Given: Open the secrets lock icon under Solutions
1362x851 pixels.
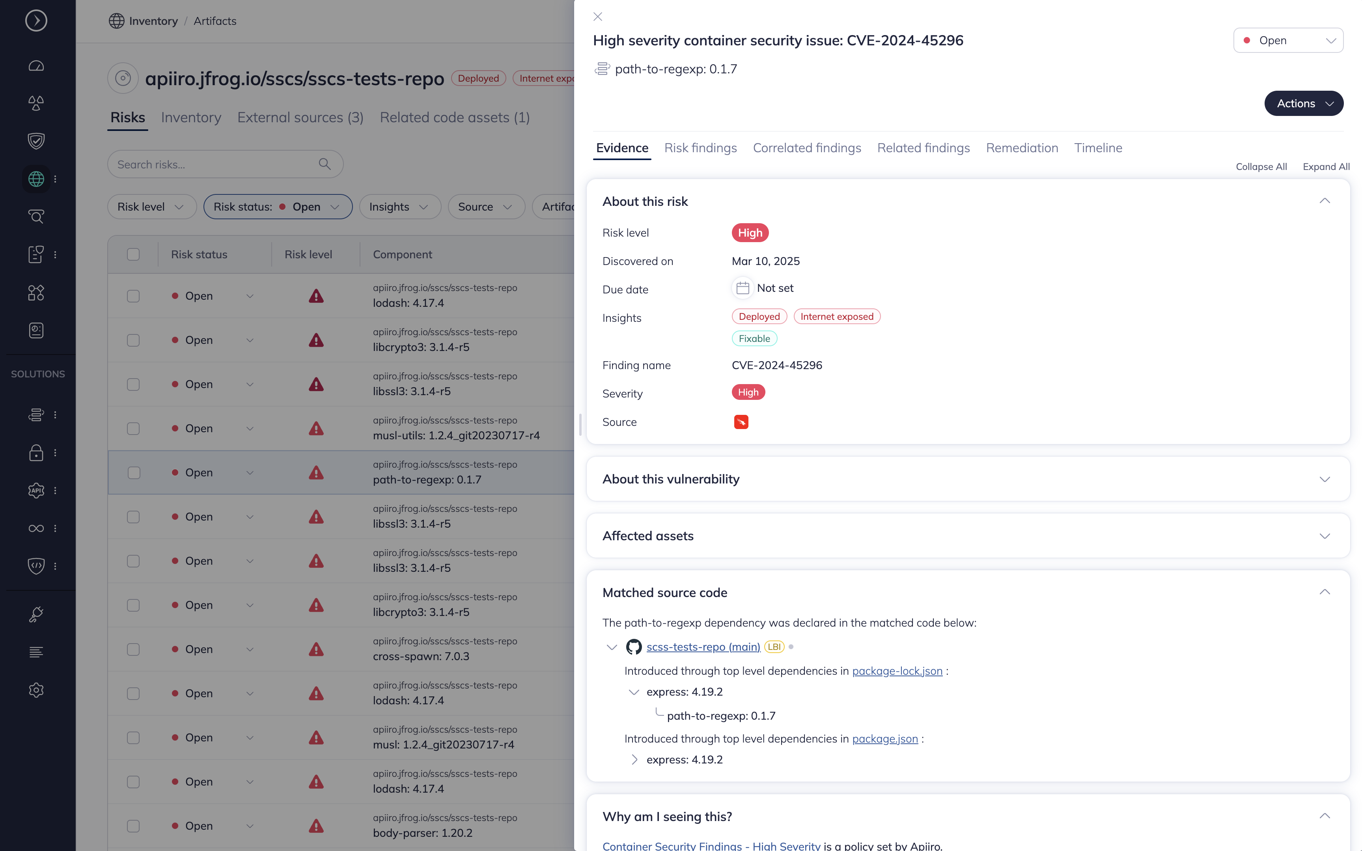Looking at the screenshot, I should point(36,453).
